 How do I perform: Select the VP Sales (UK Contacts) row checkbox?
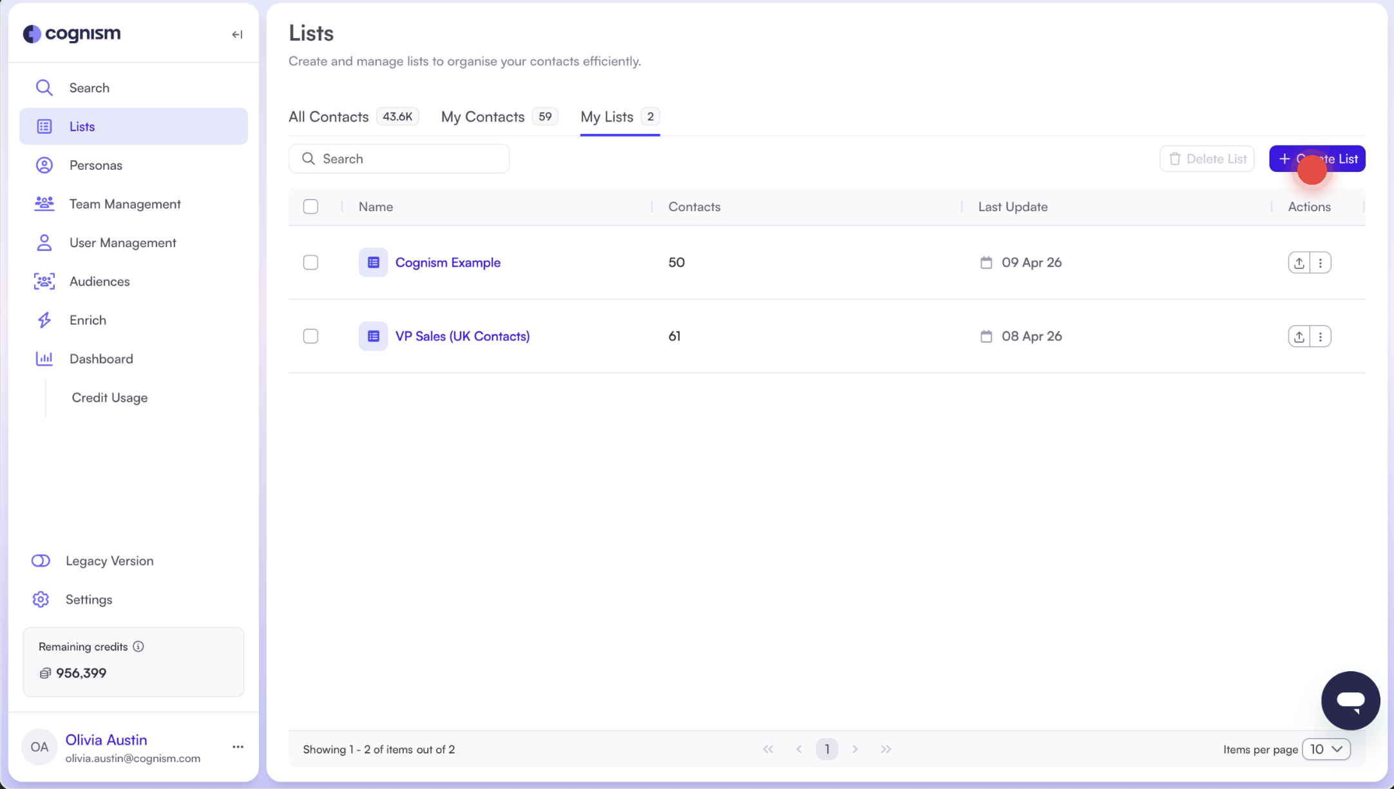(310, 335)
